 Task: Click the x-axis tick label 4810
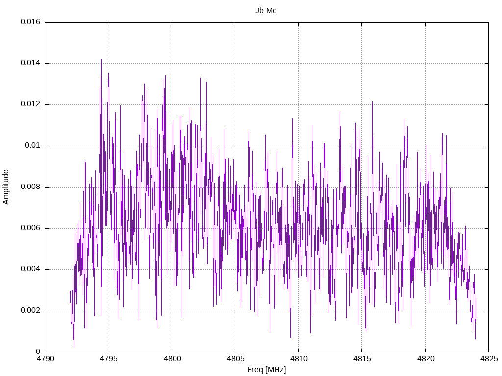(299, 359)
